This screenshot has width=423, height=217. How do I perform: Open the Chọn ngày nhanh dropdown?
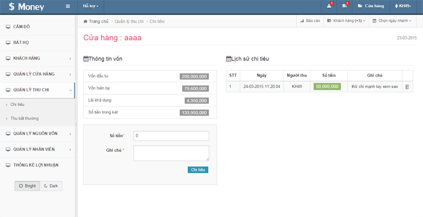coord(392,21)
